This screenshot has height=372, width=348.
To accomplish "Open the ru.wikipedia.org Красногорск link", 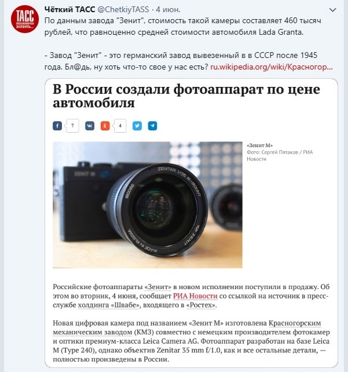I will click(272, 67).
